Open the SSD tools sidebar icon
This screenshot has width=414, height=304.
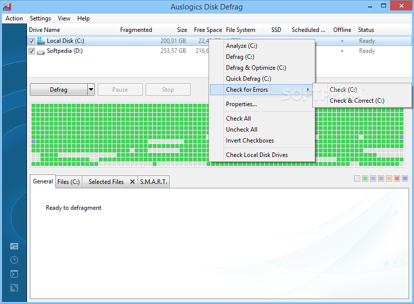pos(14,288)
